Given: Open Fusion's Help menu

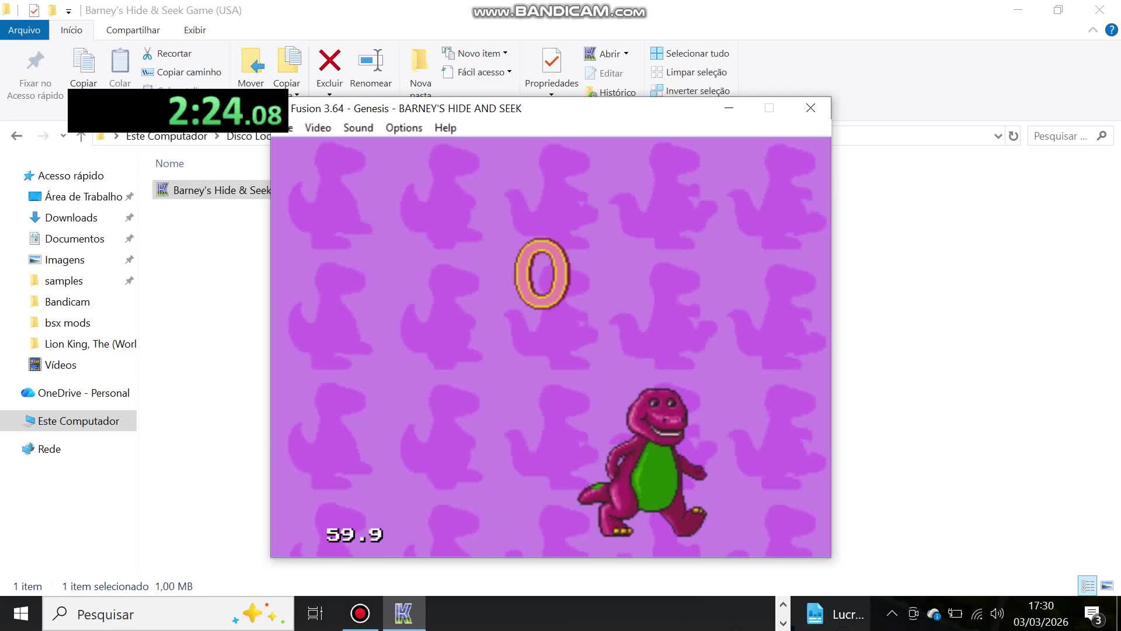Looking at the screenshot, I should [445, 127].
